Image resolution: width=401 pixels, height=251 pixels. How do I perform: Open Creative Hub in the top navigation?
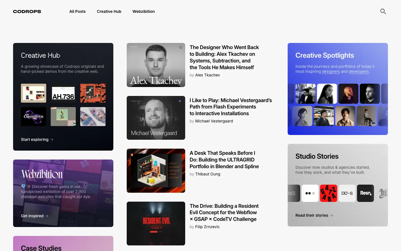tap(109, 11)
